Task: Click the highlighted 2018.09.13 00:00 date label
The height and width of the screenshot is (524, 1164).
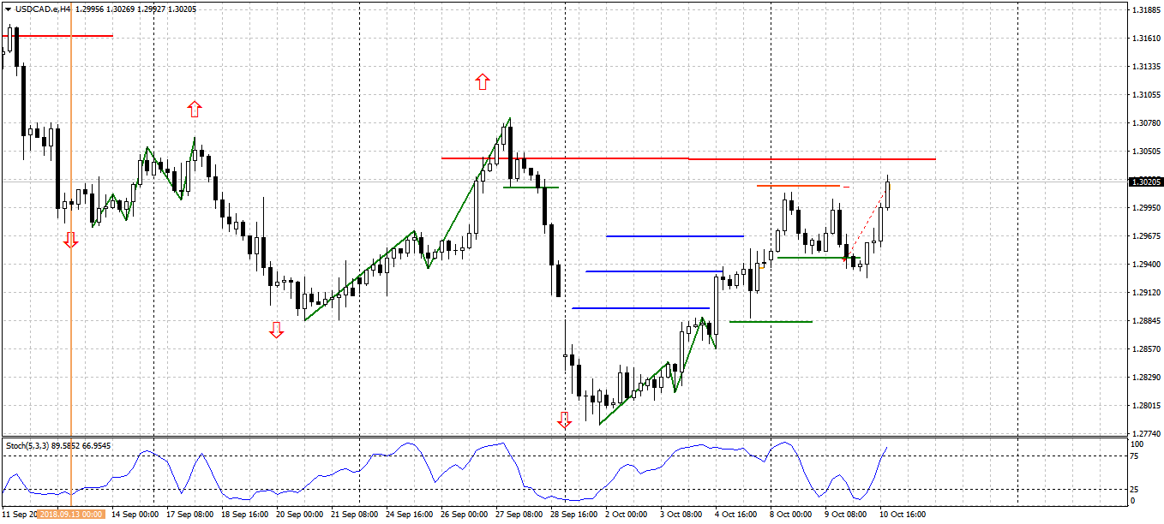Action: 70,515
